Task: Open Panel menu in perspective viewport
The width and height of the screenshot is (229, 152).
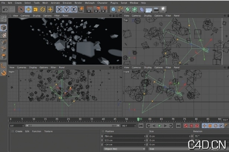Action: (66, 16)
